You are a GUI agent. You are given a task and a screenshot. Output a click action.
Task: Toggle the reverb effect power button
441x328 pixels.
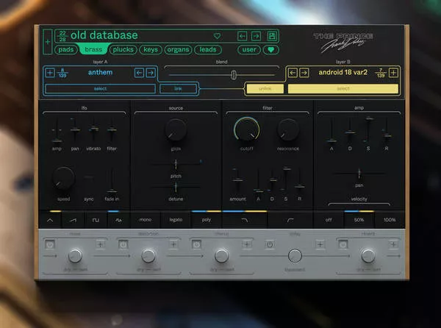click(x=343, y=243)
